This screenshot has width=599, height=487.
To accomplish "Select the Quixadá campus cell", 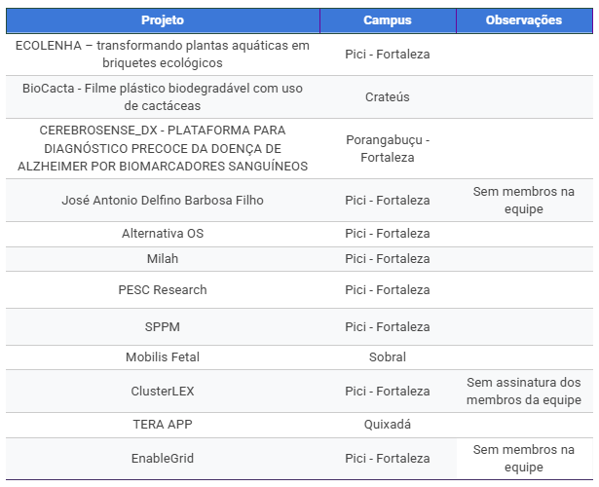I will click(x=387, y=425).
